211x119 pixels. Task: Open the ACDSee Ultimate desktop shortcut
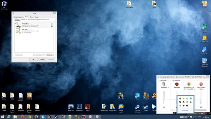137,108
